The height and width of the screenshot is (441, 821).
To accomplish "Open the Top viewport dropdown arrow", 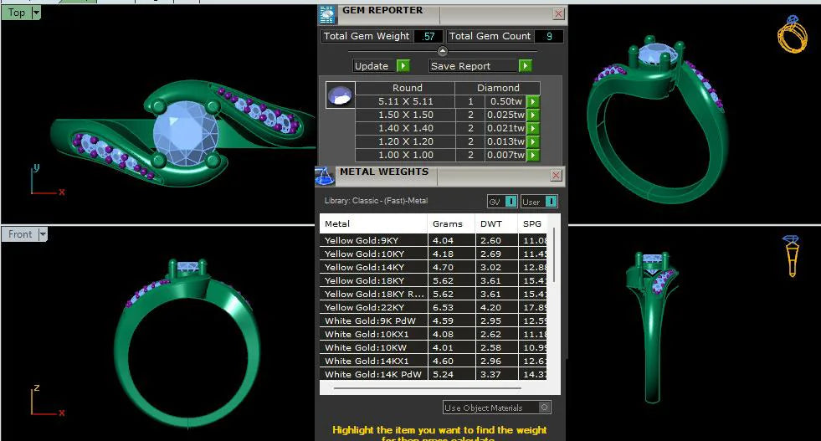I will (36, 13).
